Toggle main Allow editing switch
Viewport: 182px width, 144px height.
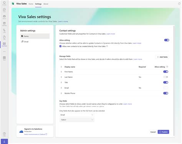click(167, 40)
